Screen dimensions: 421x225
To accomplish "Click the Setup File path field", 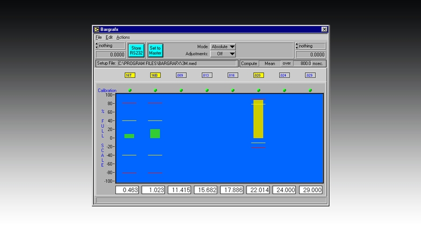I will [177, 63].
